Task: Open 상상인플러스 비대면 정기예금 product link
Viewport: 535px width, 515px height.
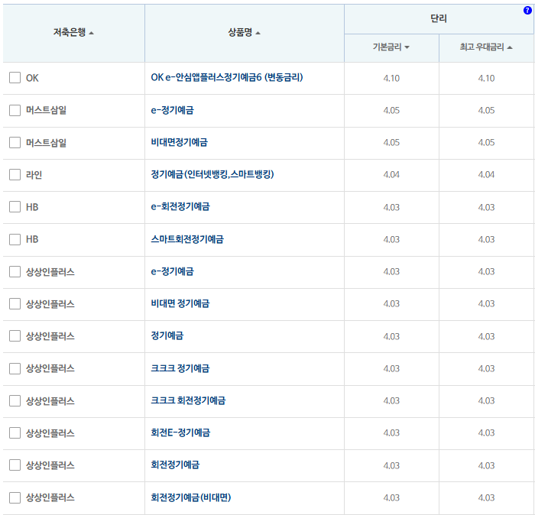Action: coord(180,303)
